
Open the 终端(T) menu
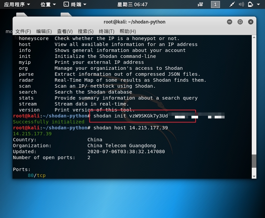pos(106,31)
